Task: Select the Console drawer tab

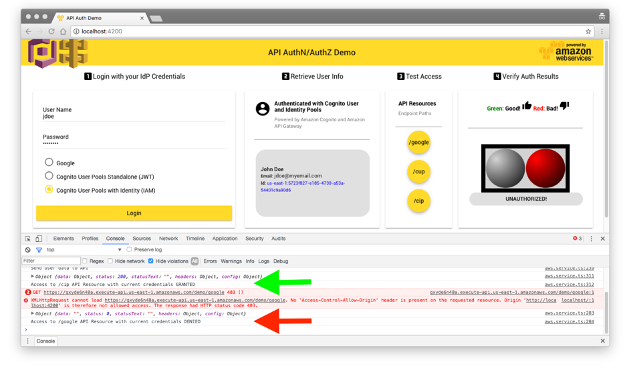Action: click(45, 341)
